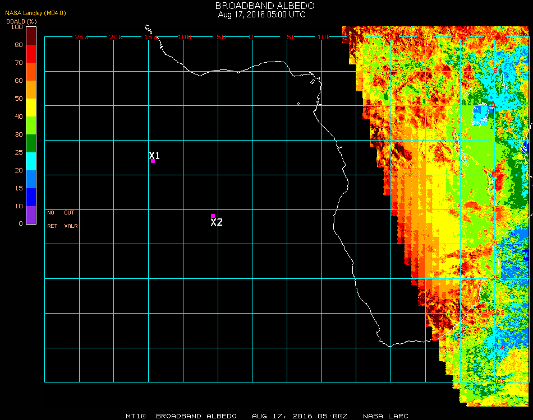Click the 0 longitude label on top axis
This screenshot has width=533, height=420.
(x=251, y=37)
